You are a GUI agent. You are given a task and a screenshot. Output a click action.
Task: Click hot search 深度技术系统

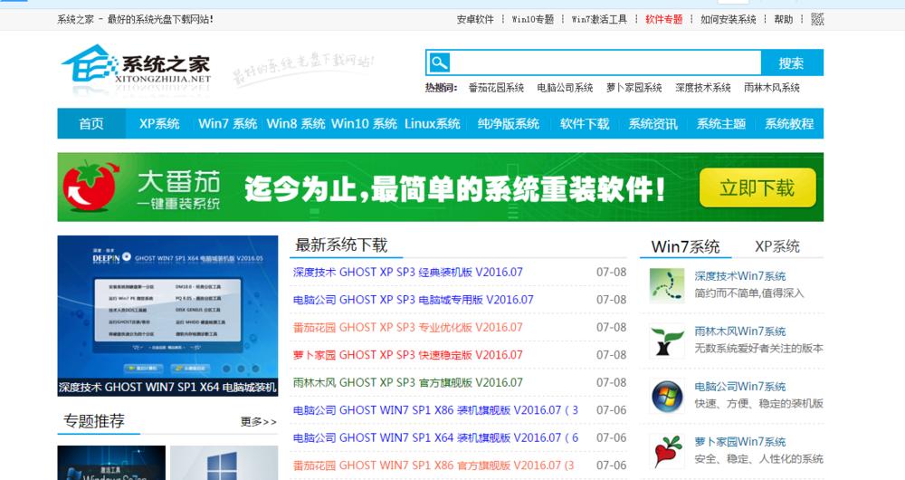[x=703, y=88]
